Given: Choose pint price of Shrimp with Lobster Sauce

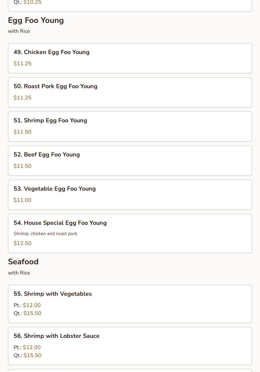Looking at the screenshot, I should pos(32,347).
